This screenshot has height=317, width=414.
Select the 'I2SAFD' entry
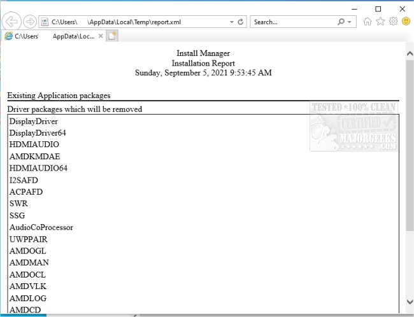click(x=24, y=180)
